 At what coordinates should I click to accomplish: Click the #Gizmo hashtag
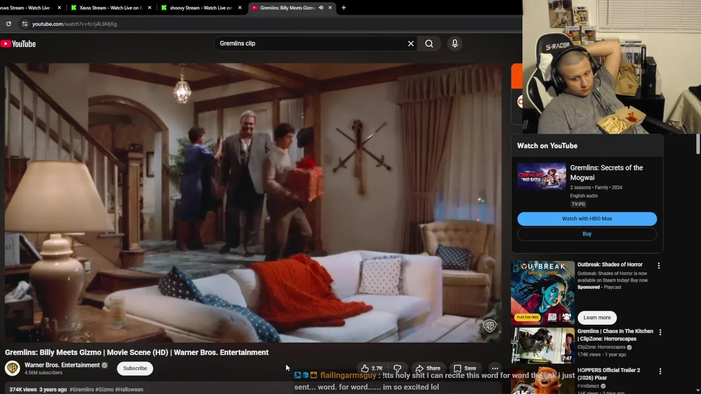click(104, 390)
